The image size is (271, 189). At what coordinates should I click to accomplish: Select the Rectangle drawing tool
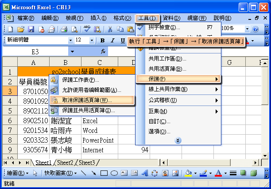(104, 173)
